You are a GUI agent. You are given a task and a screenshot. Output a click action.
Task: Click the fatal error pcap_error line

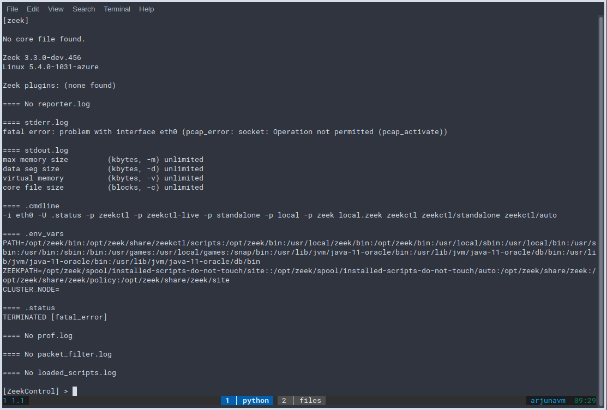(x=225, y=132)
